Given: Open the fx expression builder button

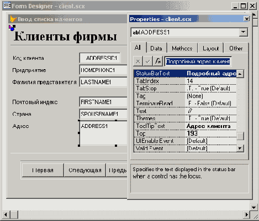Looking at the screenshot, I should (158, 61).
